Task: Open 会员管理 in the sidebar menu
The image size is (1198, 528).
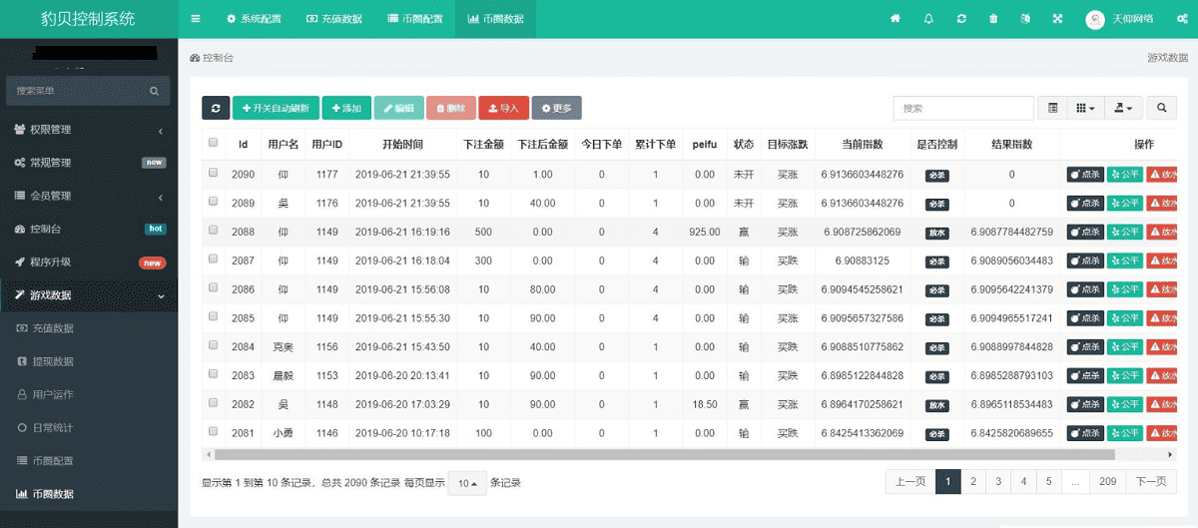Action: pyautogui.click(x=89, y=196)
